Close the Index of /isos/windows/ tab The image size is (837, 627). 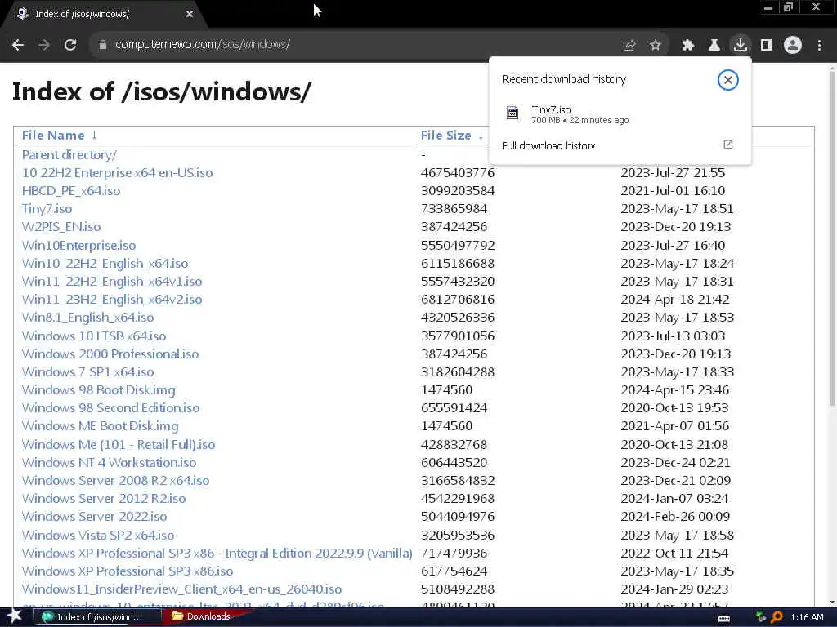point(190,15)
